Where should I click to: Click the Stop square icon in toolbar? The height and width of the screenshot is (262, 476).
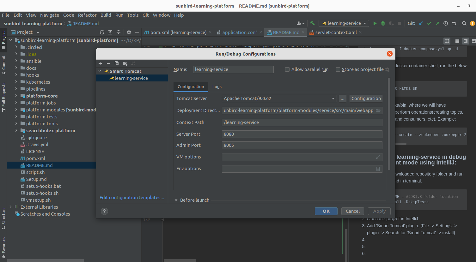(x=400, y=23)
